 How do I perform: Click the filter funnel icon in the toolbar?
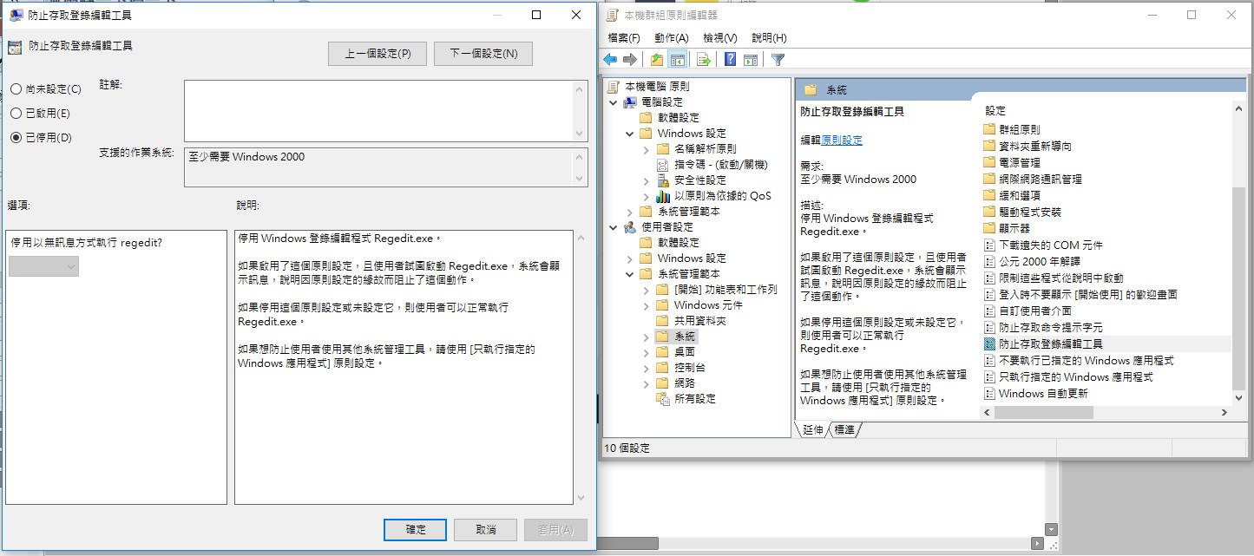[778, 59]
